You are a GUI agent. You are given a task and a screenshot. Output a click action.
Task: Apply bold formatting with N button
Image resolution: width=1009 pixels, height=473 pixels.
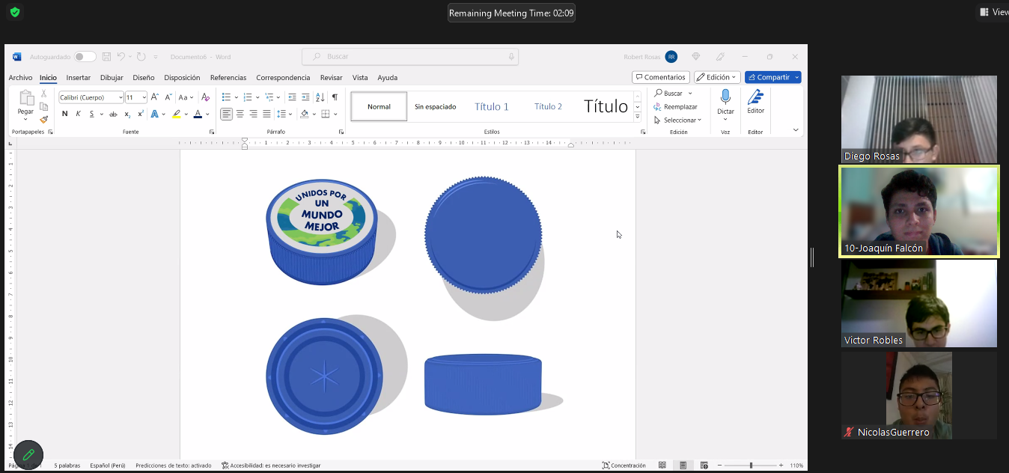click(65, 115)
